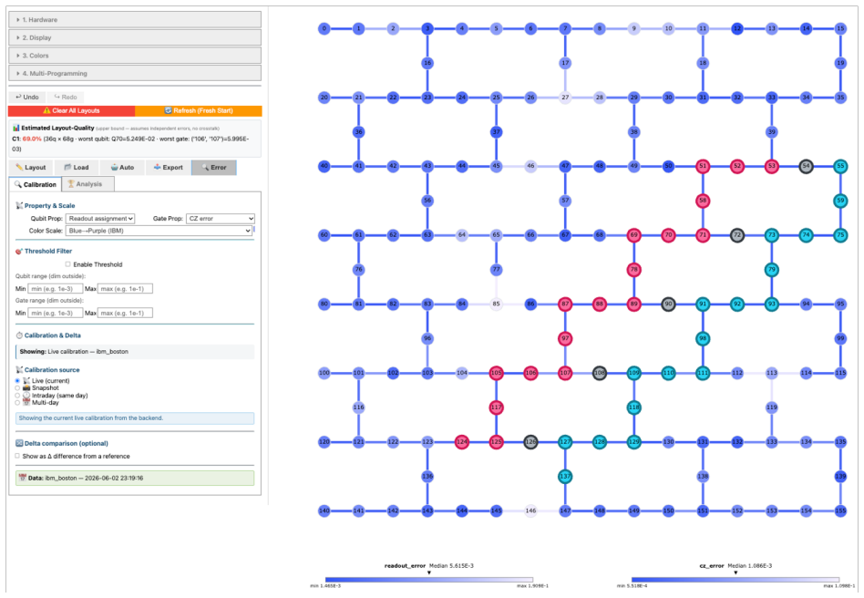Select the Snapshot calibration source

coord(17,388)
